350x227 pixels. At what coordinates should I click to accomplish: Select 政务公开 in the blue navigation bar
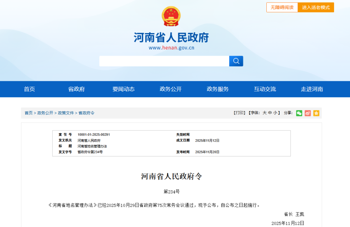tap(171, 89)
